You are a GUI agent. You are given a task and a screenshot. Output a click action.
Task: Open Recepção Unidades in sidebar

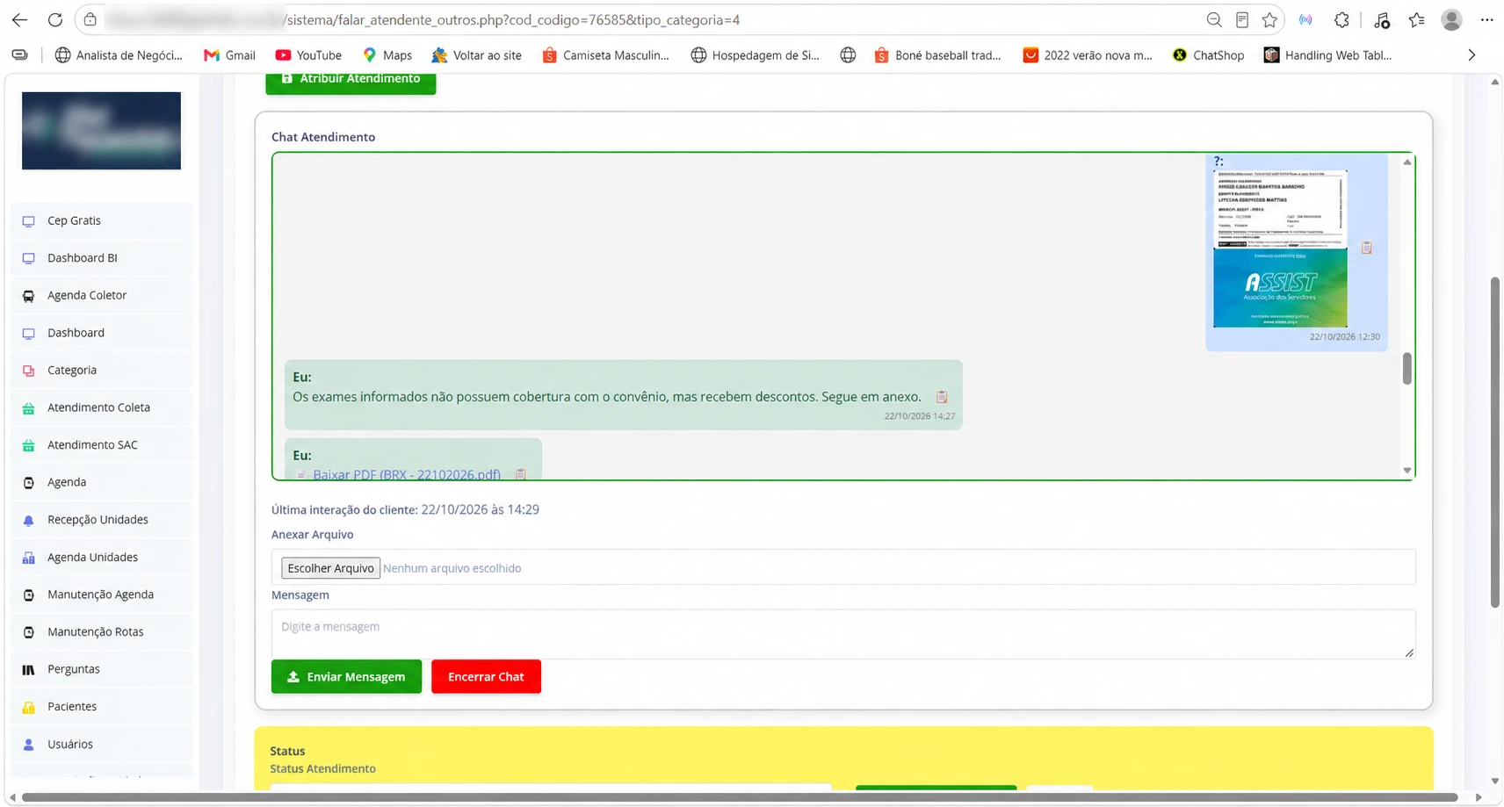[102, 520]
